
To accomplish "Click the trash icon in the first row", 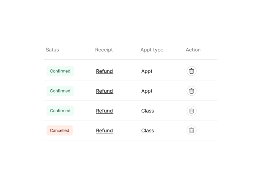I will click(191, 71).
